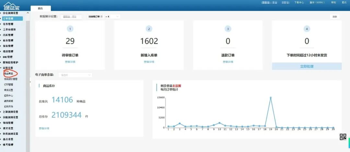Expand 报表管理 in the sidebar

(x=8, y=46)
